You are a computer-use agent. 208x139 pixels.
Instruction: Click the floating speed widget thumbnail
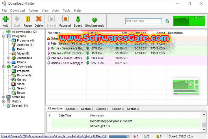point(186,86)
